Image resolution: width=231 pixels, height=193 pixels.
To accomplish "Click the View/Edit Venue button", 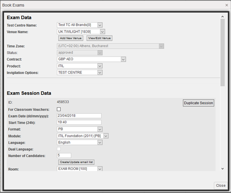I will [x=99, y=38].
